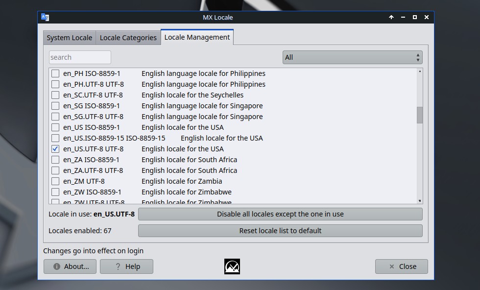The width and height of the screenshot is (480, 290).
Task: Click the 'Locales enabled: 67' label
Action: 80,231
